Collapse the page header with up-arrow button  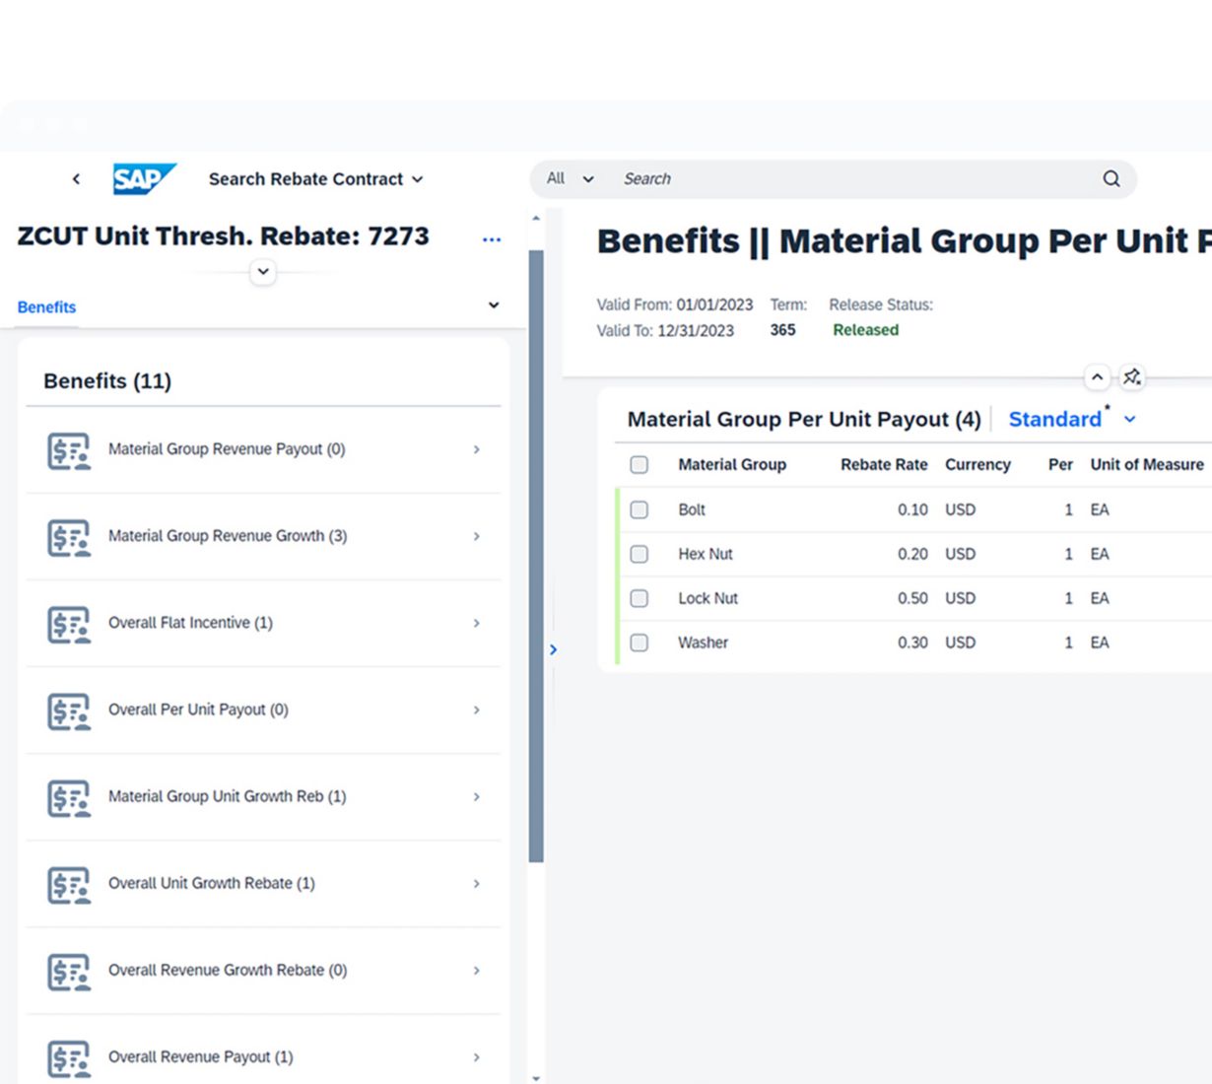(1097, 377)
